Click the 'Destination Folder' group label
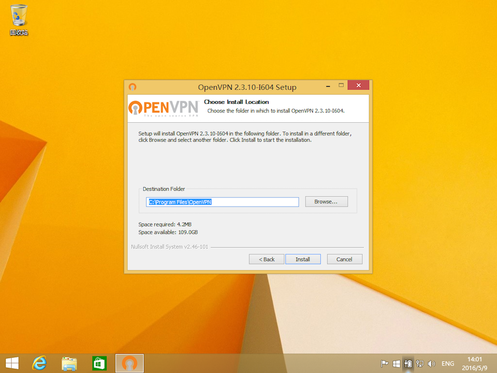 164,189
